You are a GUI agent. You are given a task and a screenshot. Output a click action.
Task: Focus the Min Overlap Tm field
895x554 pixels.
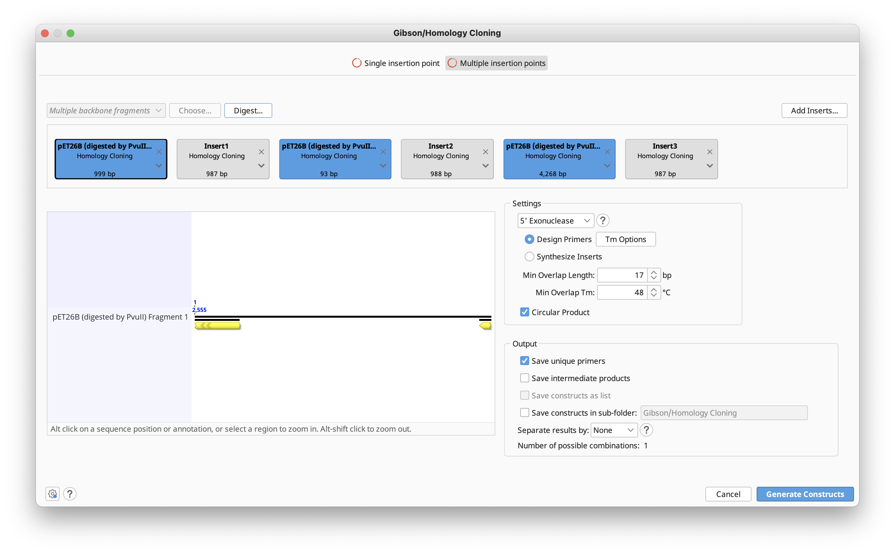tap(622, 292)
